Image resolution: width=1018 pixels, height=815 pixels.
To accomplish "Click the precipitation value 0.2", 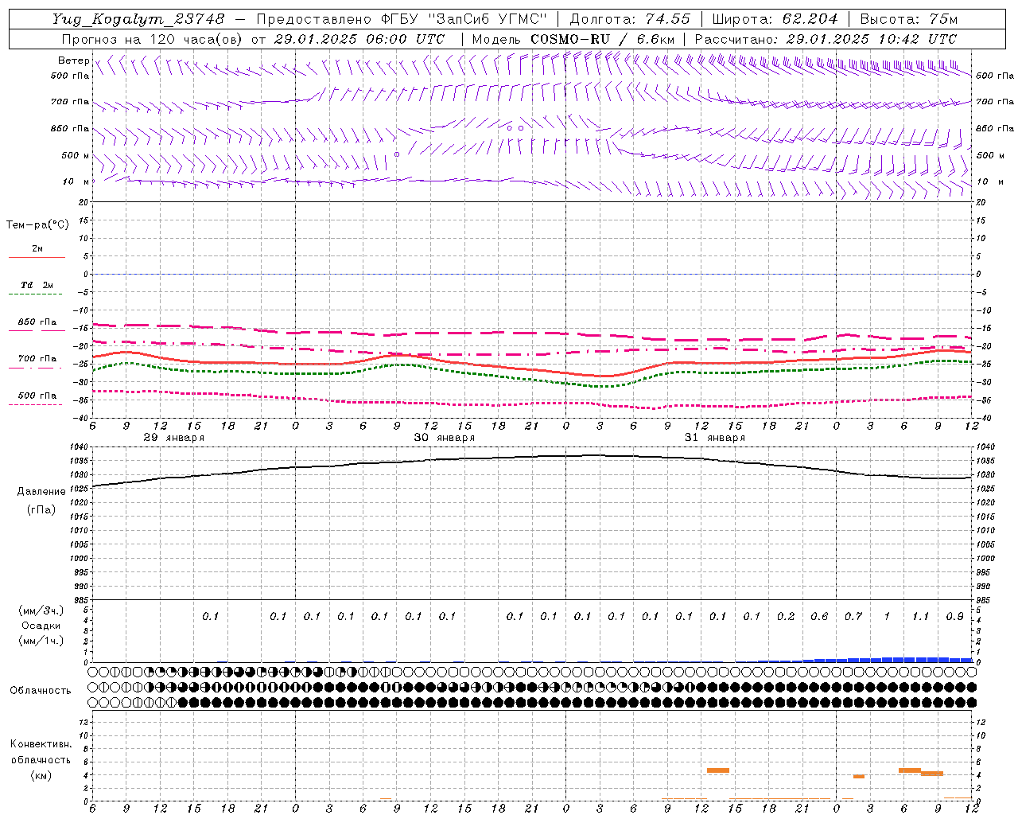I will tap(786, 616).
